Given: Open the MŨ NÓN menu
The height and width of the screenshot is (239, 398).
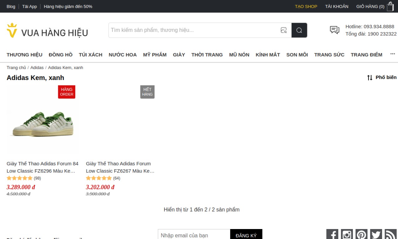Looking at the screenshot, I should click(x=239, y=55).
